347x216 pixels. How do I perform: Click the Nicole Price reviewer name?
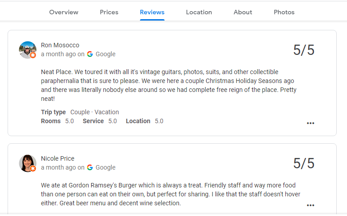tap(58, 158)
